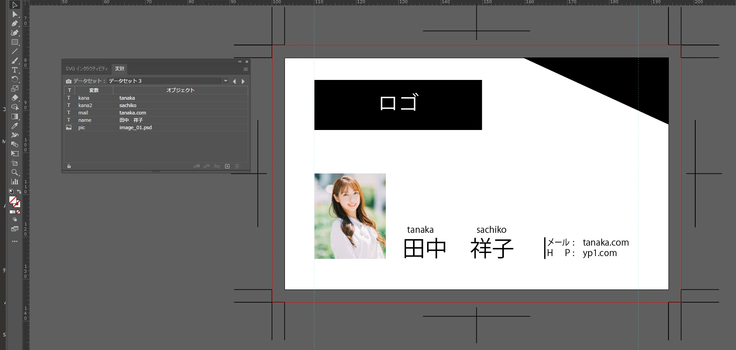This screenshot has height=350, width=736.
Task: Click the Unbind Variable icon
Action: point(217,166)
